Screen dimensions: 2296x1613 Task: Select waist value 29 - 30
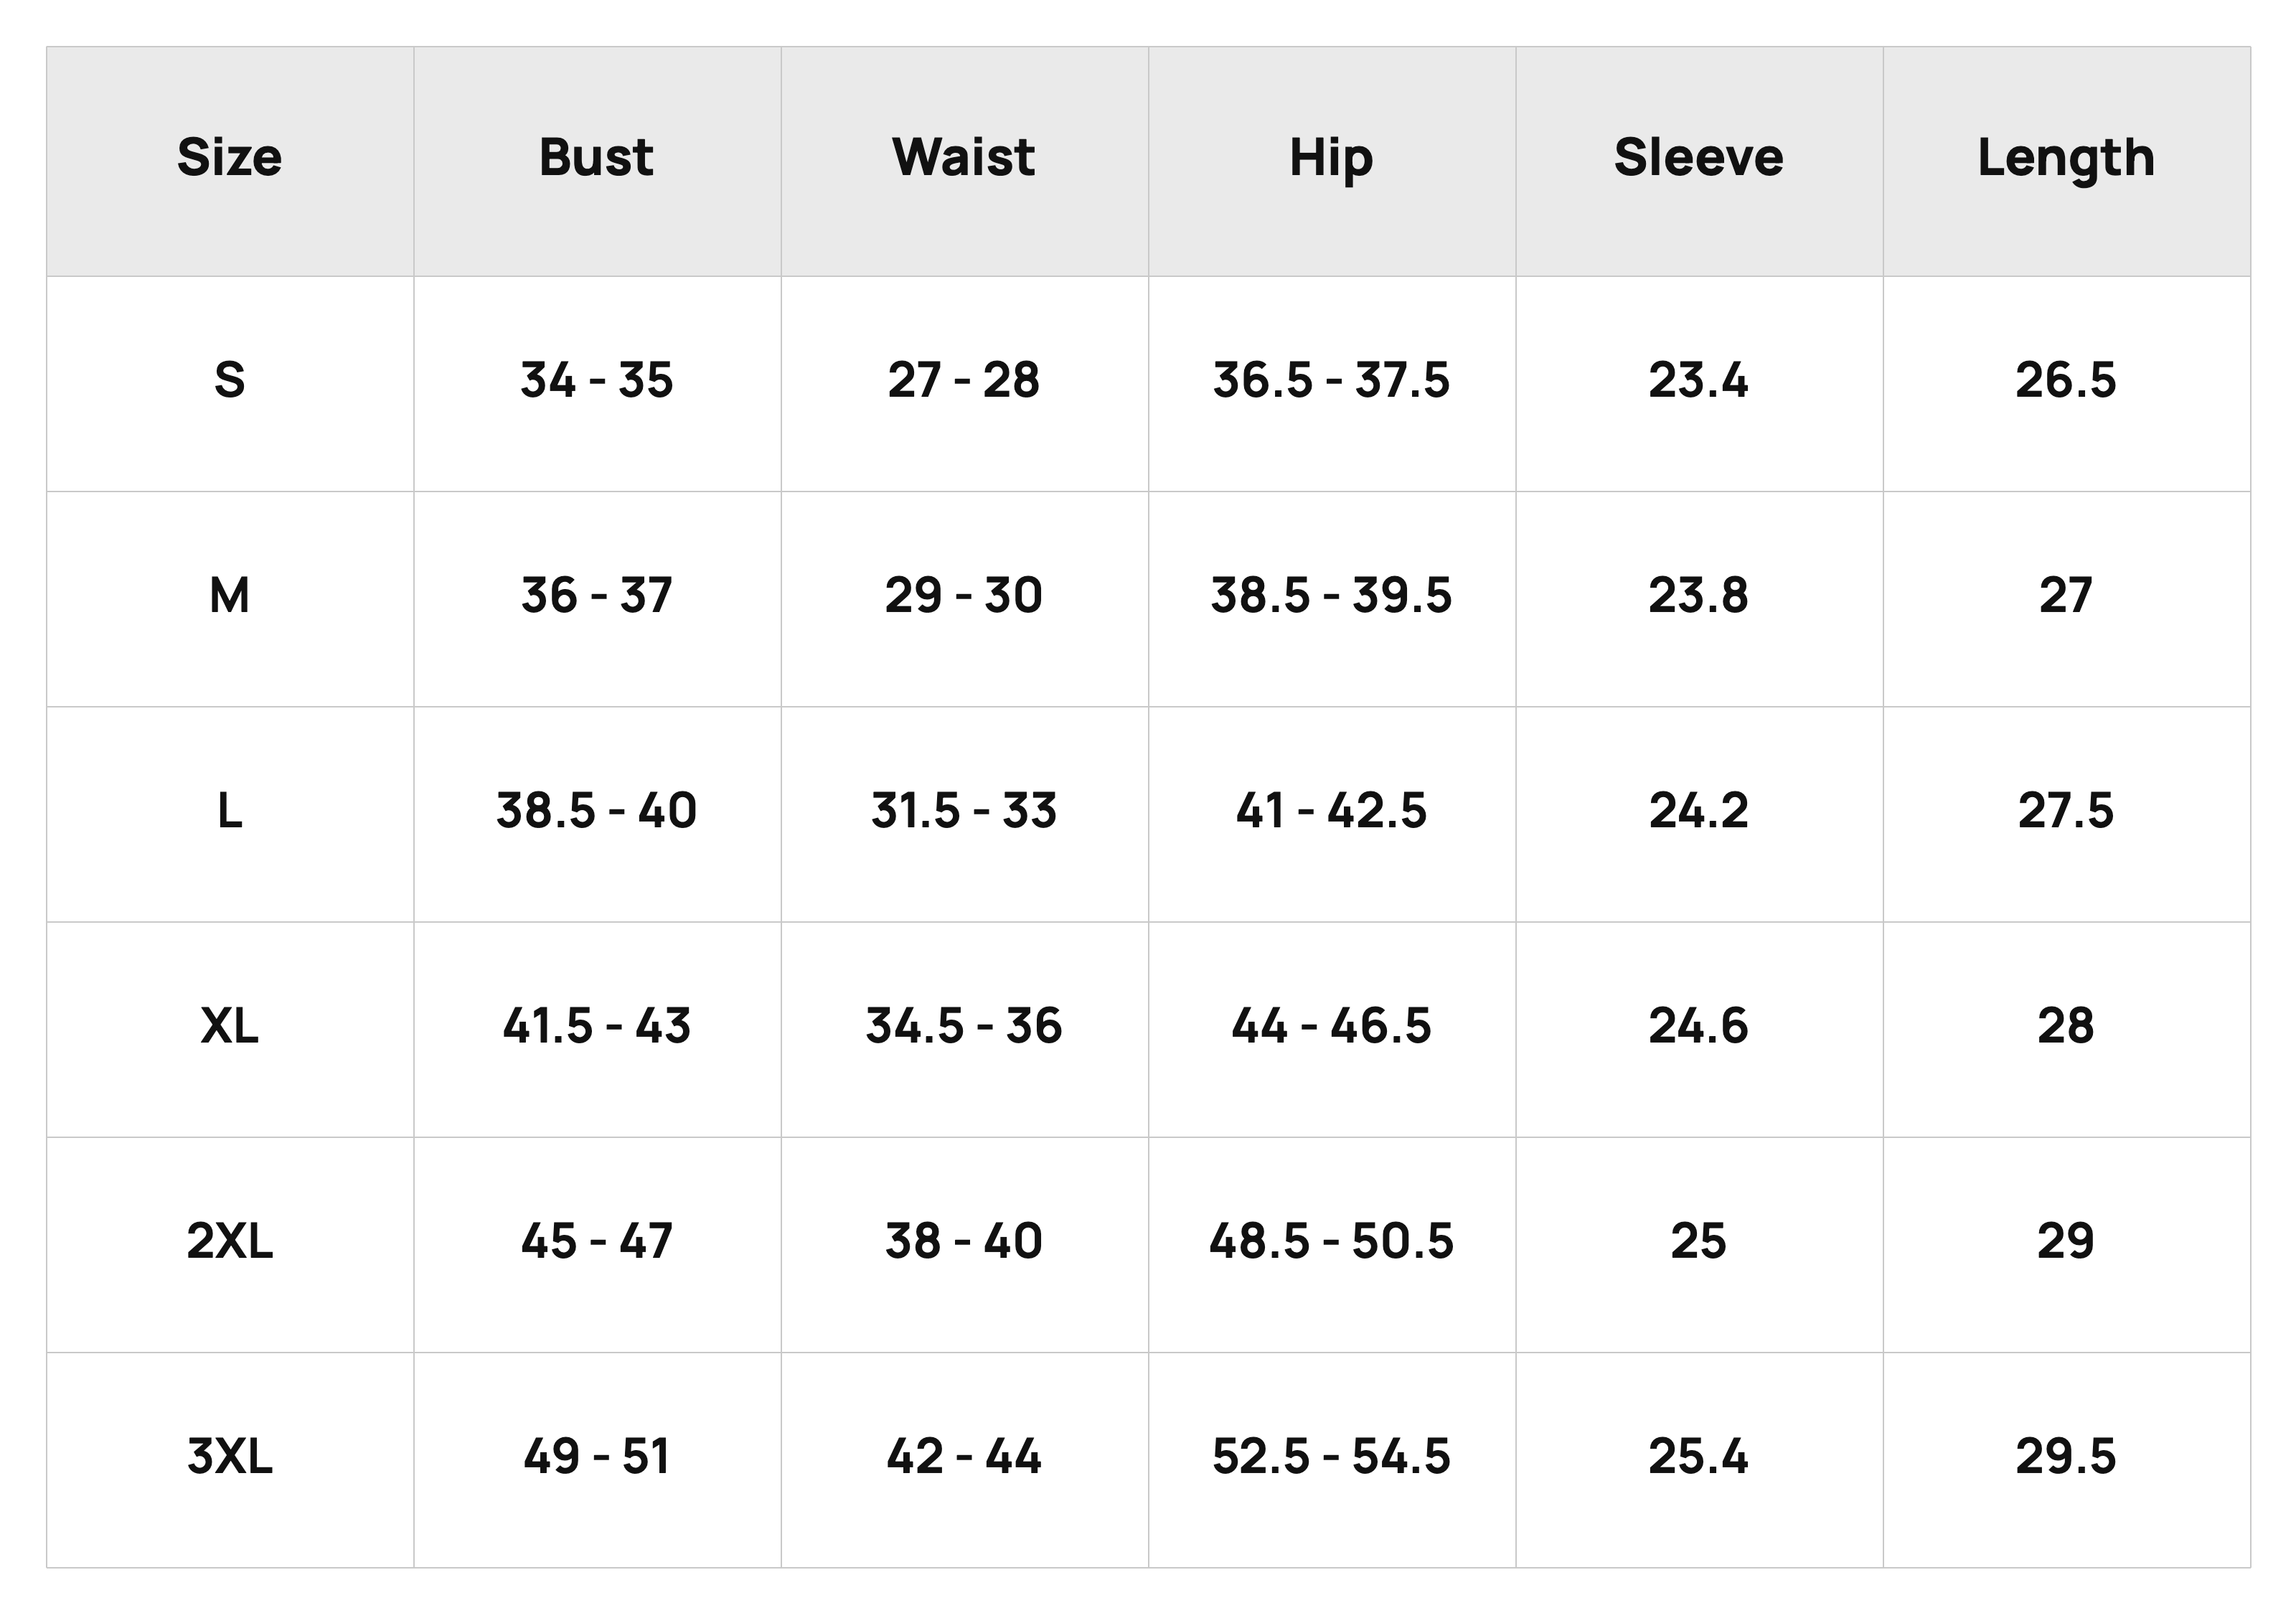[x=964, y=596]
